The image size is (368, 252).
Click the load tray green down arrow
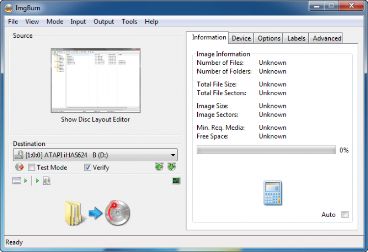(171, 168)
